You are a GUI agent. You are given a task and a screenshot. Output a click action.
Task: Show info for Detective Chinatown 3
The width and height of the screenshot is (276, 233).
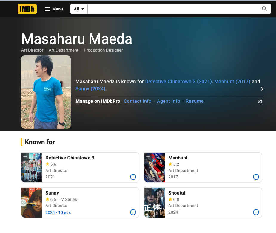[x=133, y=177]
